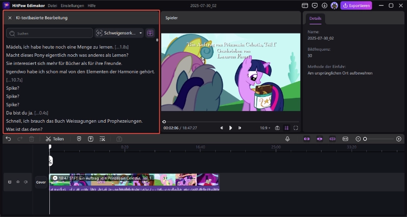Click the greyed-out timeline toolbar icon right of the subtitle tool
Image resolution: width=407 pixels, height=217 pixels.
click(x=119, y=139)
